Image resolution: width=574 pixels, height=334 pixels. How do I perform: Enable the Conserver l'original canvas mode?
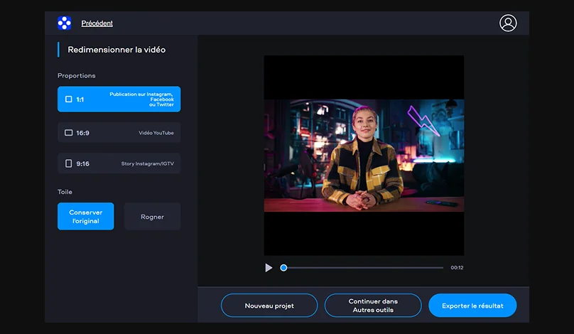(85, 217)
